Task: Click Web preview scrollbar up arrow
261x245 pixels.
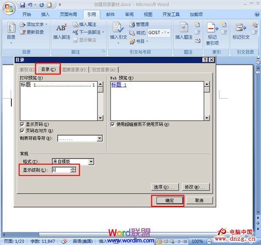Action: click(x=207, y=84)
